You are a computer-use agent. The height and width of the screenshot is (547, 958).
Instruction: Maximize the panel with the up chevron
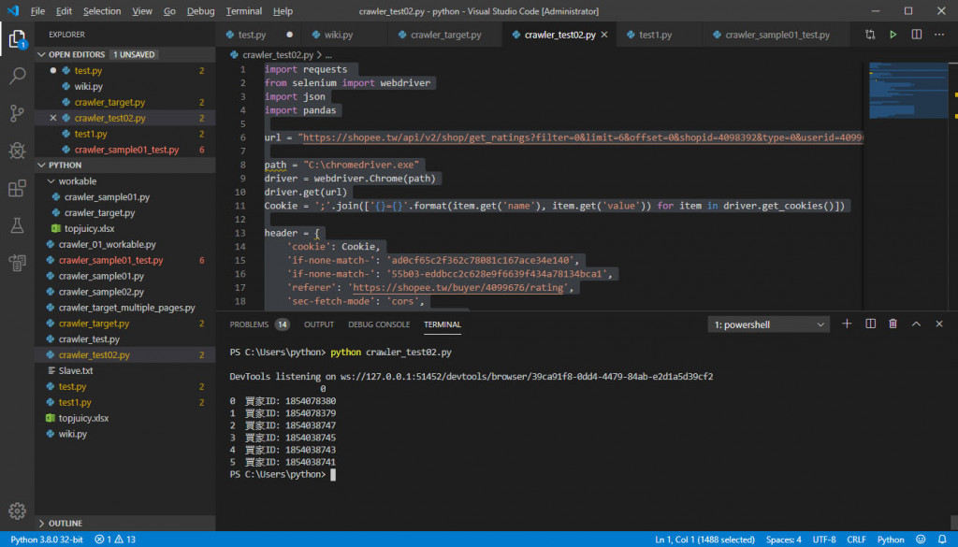pyautogui.click(x=916, y=324)
